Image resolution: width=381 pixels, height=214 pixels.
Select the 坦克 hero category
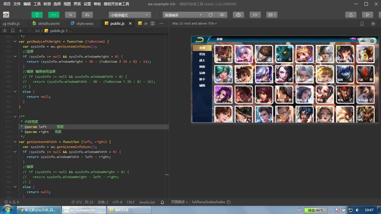tap(202, 54)
